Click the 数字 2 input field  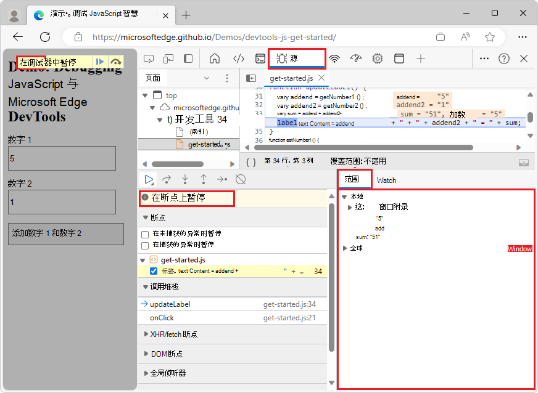[x=62, y=202]
